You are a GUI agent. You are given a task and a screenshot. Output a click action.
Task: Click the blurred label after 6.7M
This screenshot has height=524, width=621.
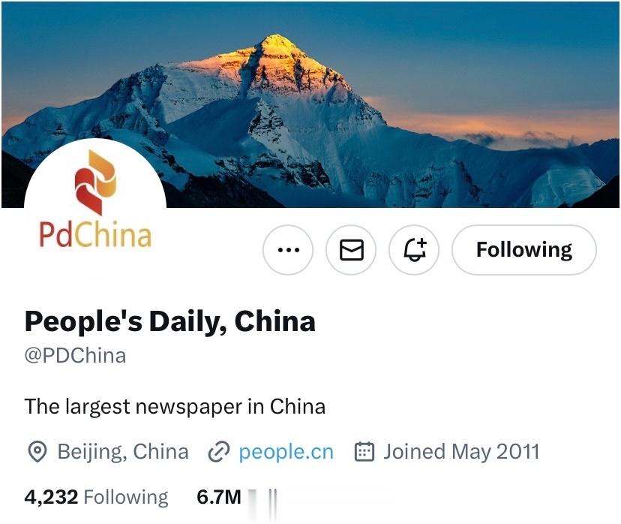pos(262,497)
